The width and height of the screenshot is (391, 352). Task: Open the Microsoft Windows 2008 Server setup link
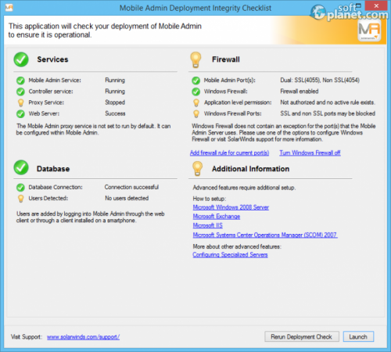click(x=231, y=207)
